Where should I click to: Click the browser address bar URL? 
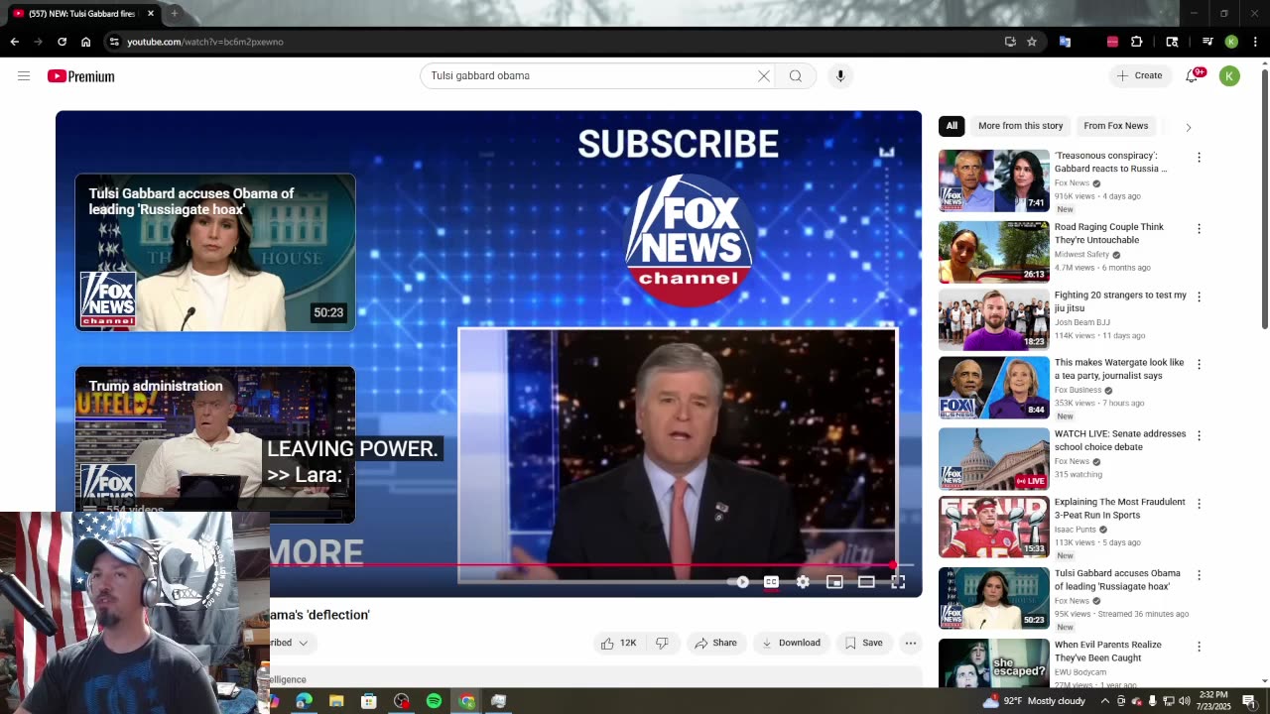205,42
